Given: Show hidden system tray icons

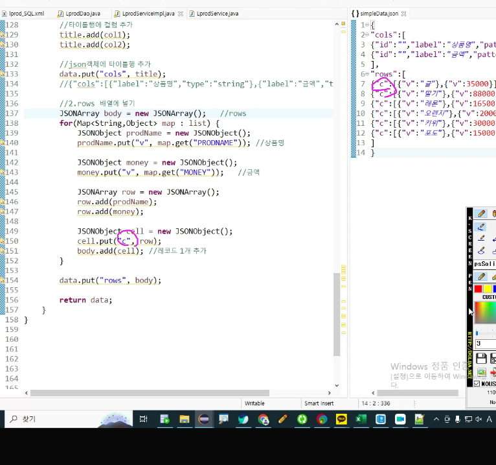Looking at the screenshot, I should [436, 419].
